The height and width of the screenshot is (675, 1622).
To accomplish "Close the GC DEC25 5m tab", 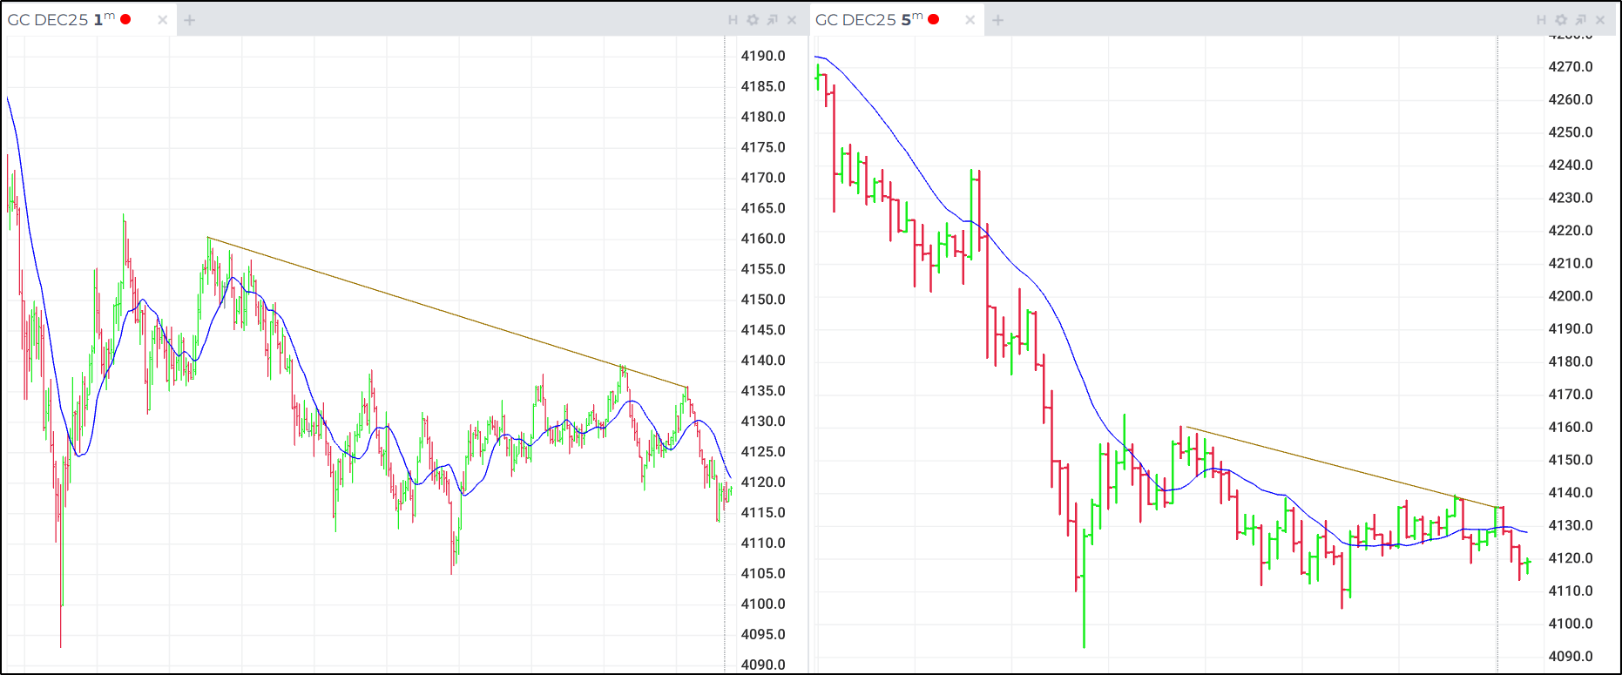I will click(970, 20).
